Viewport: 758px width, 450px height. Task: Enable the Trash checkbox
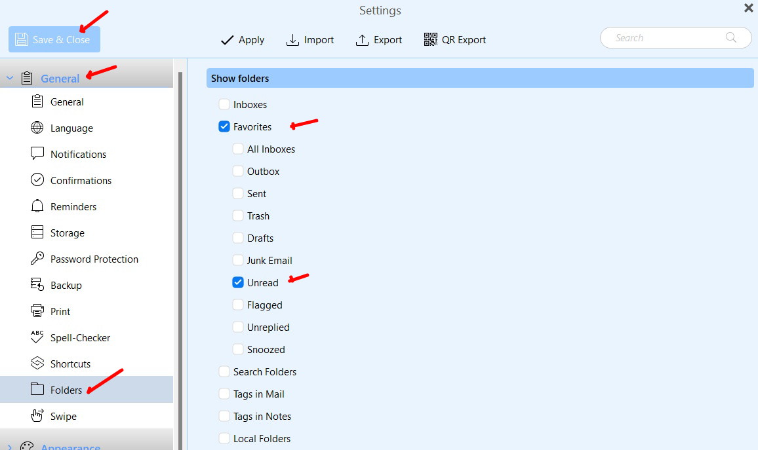pyautogui.click(x=238, y=216)
